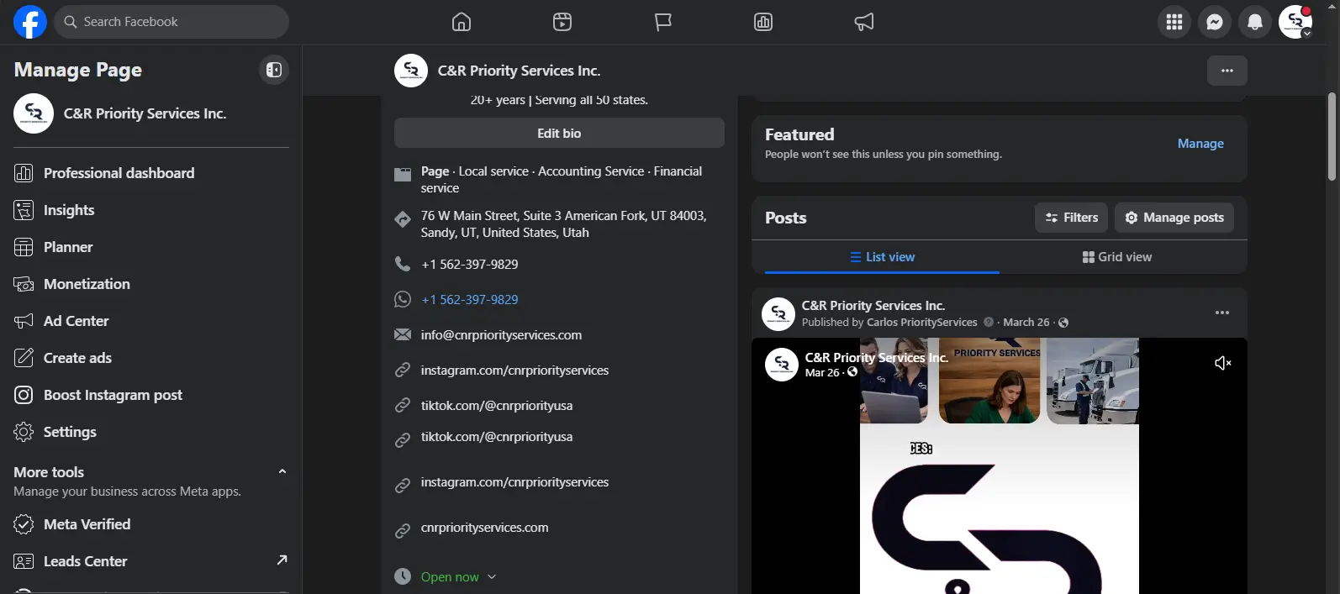The image size is (1340, 594).
Task: Open Monetization from sidebar
Action: click(x=151, y=284)
